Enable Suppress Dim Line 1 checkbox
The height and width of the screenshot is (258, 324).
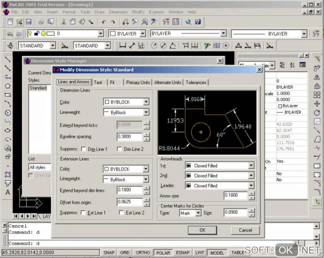pyautogui.click(x=84, y=149)
